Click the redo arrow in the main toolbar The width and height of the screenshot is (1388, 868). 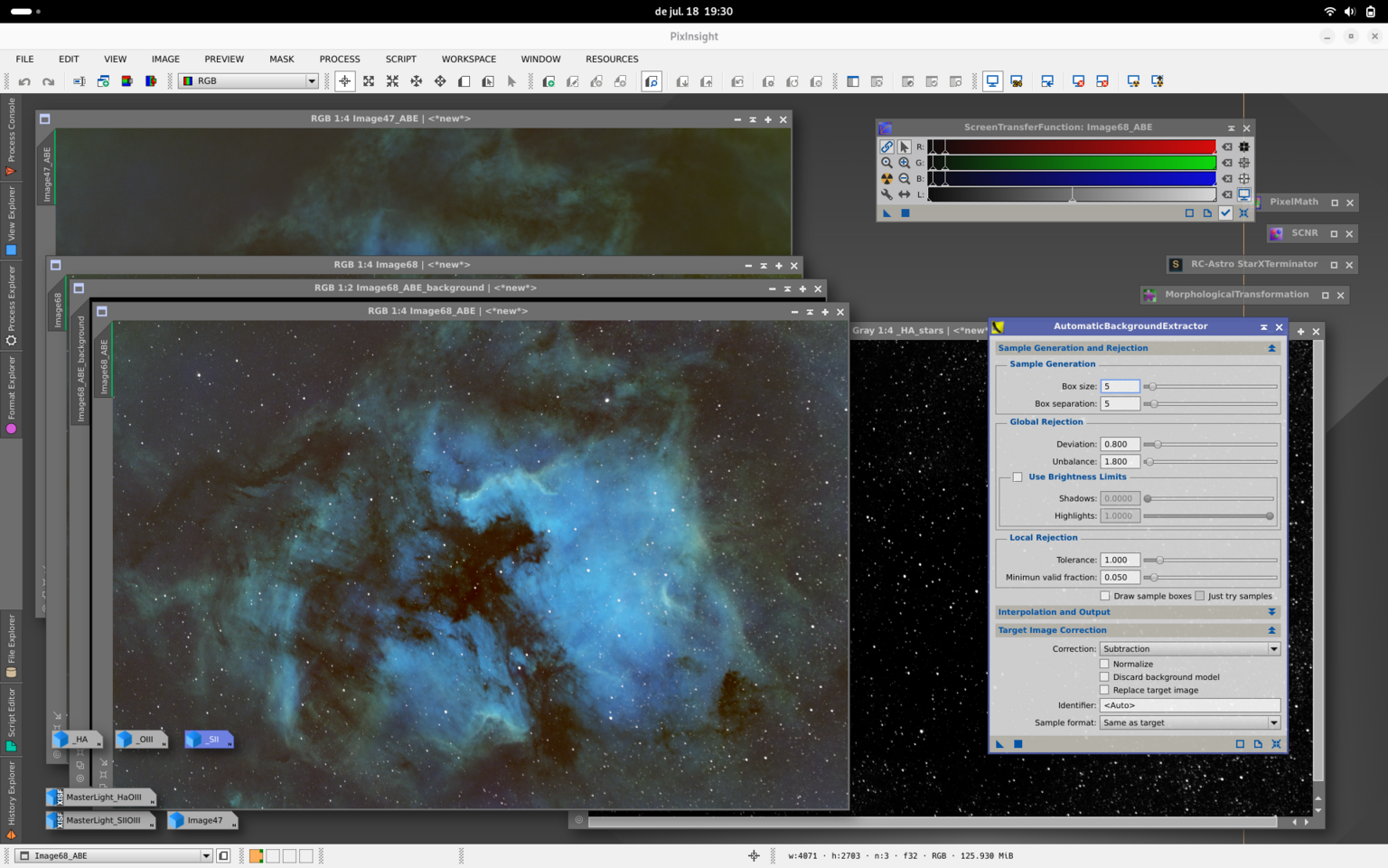49,81
